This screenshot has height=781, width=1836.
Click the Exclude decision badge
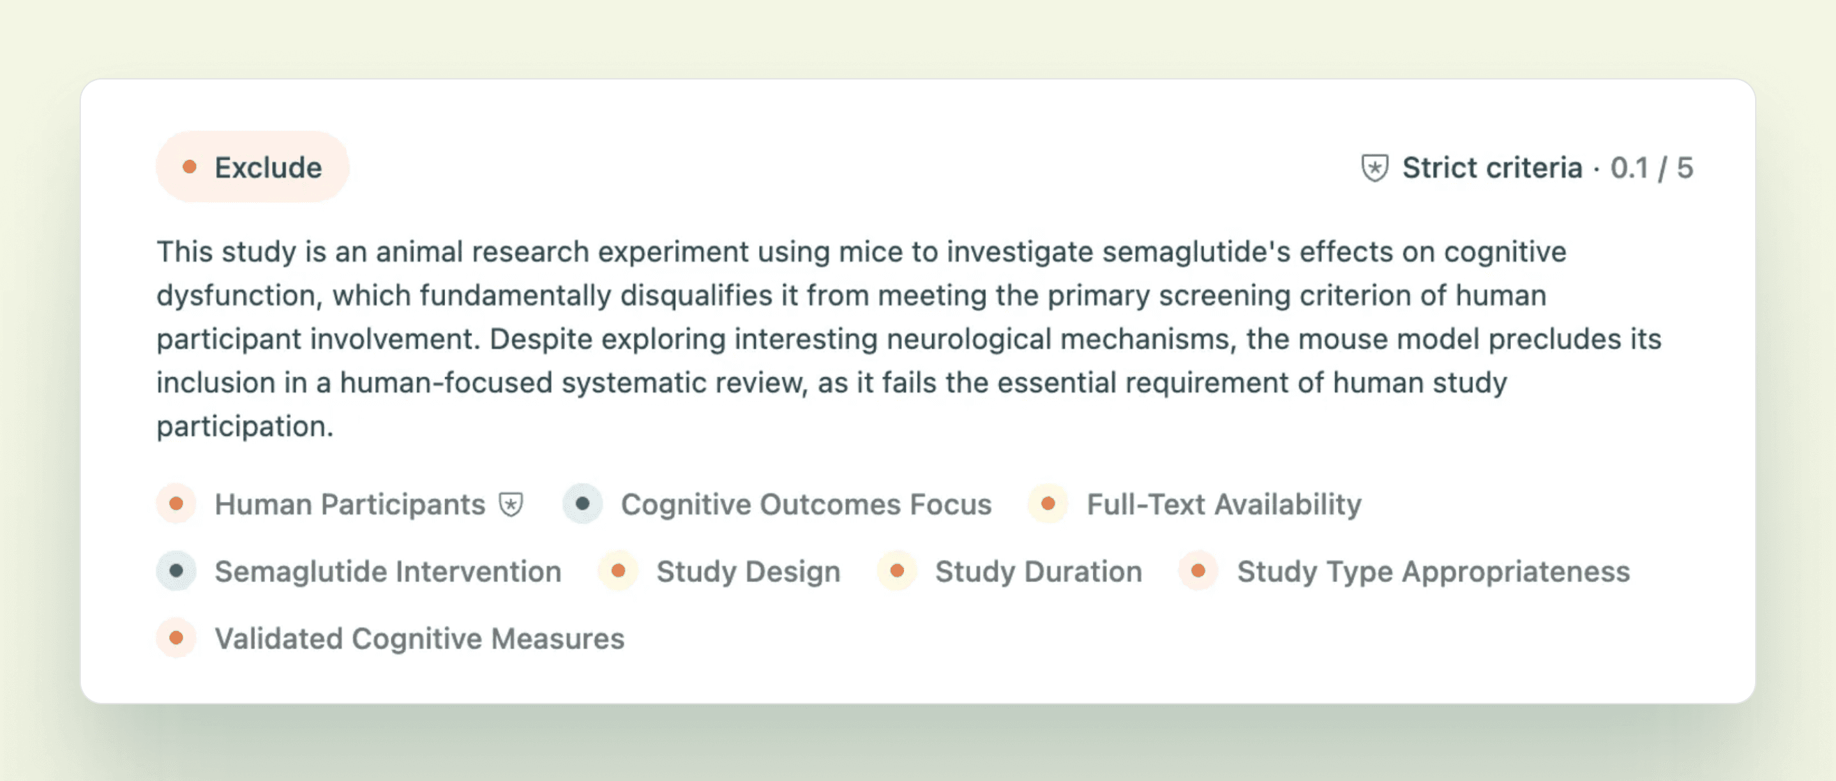(253, 167)
